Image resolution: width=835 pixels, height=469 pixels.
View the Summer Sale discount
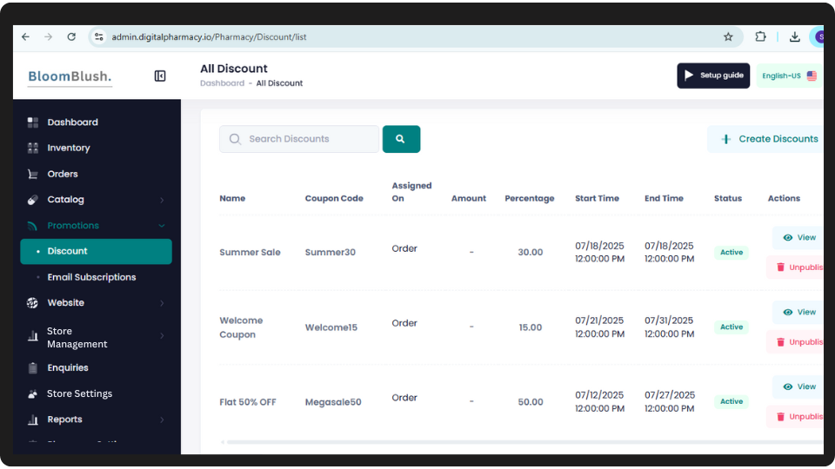pyautogui.click(x=798, y=238)
